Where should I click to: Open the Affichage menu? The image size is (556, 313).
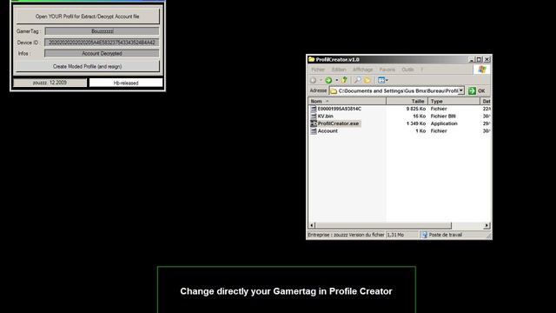point(363,70)
